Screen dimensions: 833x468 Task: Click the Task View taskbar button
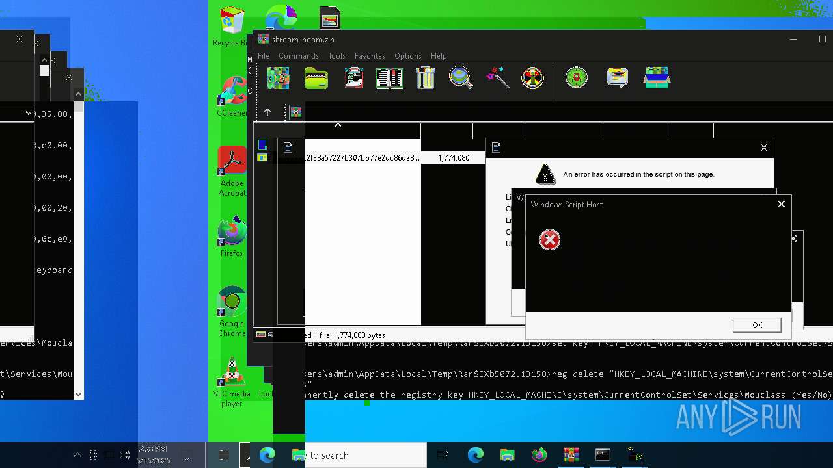(443, 456)
